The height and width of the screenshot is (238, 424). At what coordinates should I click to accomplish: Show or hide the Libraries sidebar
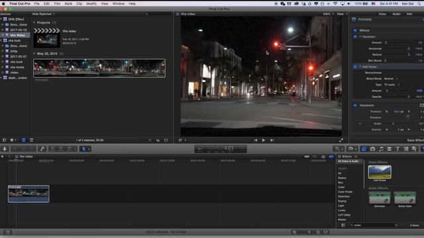pyautogui.click(x=5, y=140)
